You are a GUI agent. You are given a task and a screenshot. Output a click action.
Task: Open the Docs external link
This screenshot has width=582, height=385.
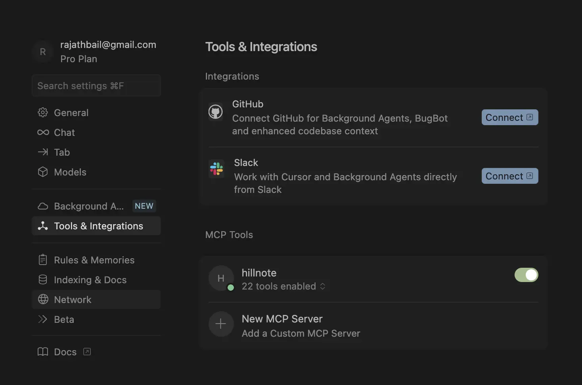point(65,352)
